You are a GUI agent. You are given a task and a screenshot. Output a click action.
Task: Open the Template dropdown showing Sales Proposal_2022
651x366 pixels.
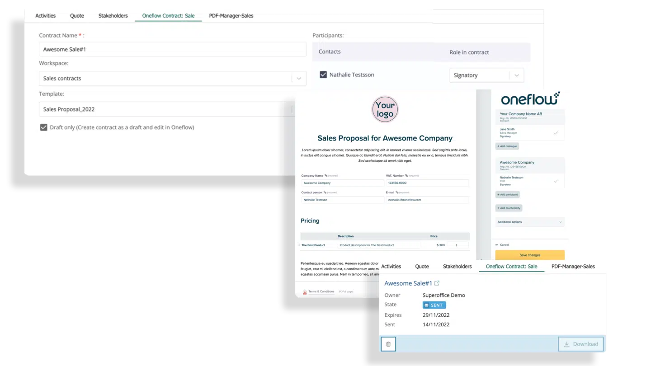tap(167, 109)
